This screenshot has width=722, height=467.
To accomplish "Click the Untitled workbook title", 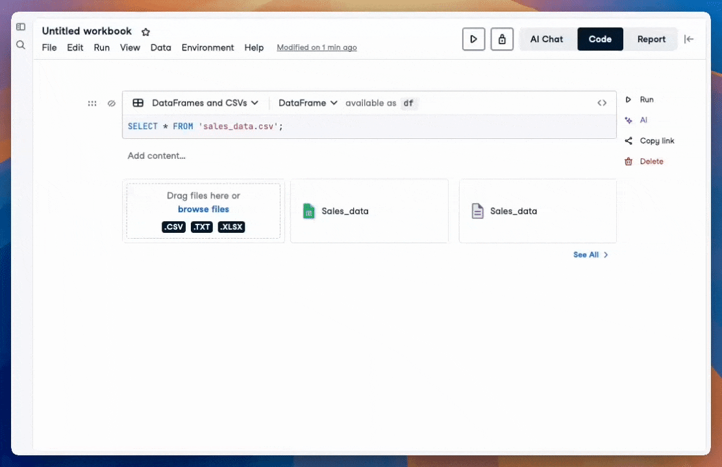I will point(86,31).
